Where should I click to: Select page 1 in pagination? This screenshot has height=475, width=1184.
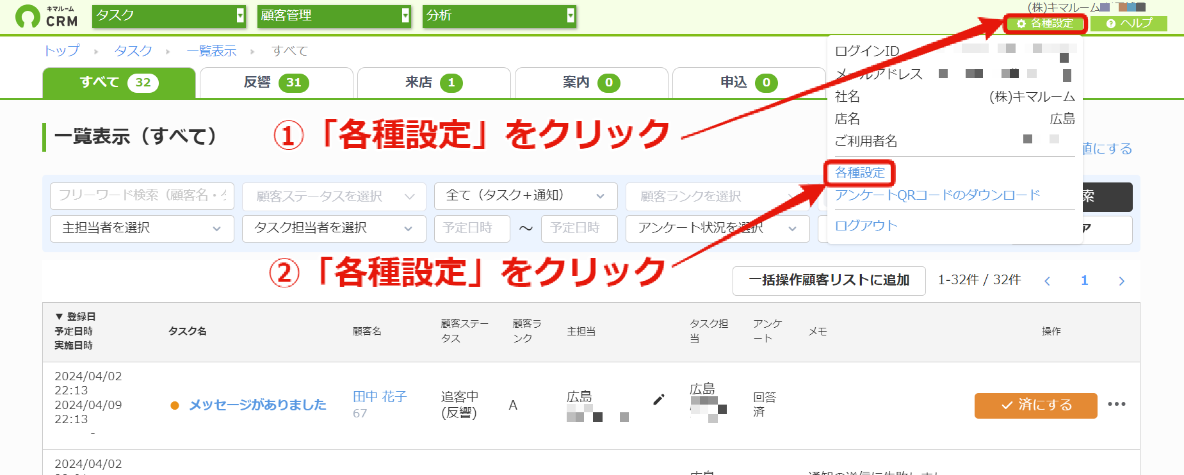click(x=1085, y=280)
